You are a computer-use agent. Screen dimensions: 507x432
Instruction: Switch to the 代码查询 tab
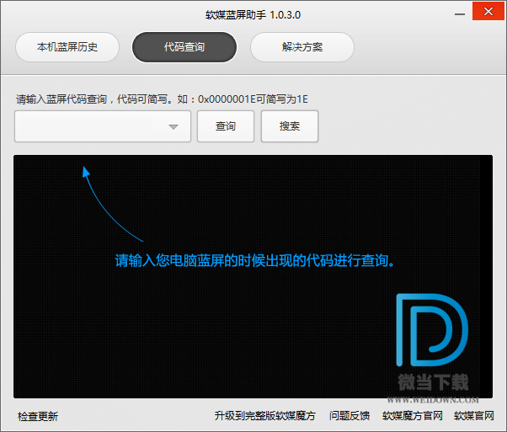click(x=184, y=47)
